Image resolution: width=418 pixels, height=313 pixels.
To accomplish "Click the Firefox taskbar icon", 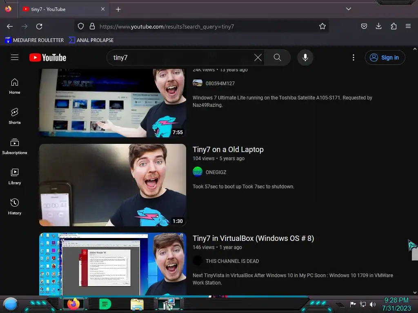I will click(73, 304).
